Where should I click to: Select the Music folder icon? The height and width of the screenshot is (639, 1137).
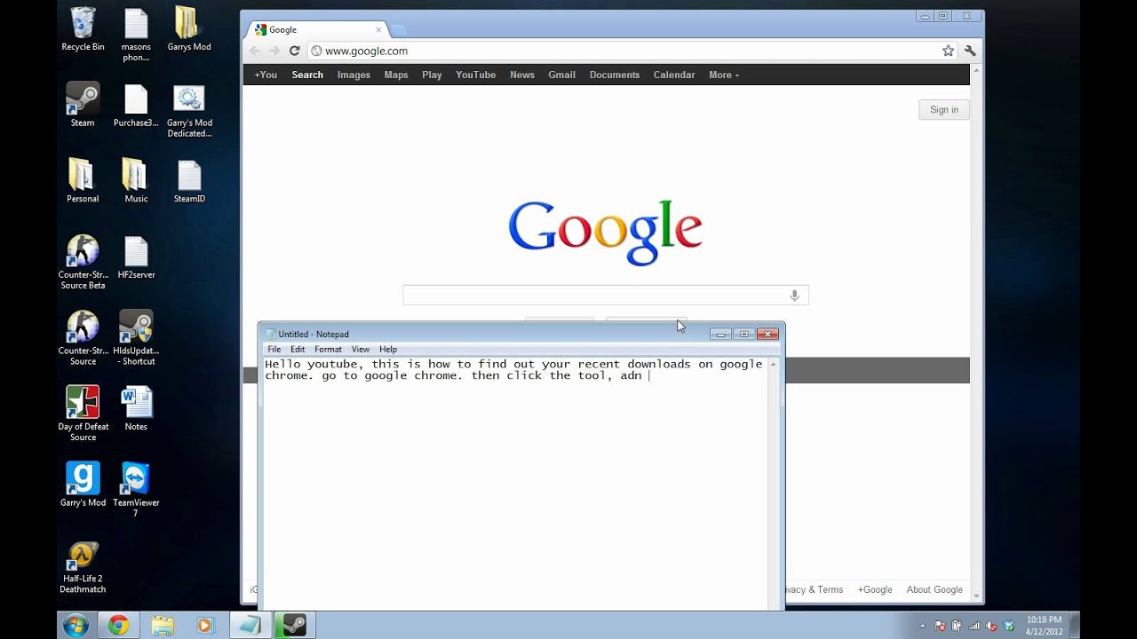(136, 180)
